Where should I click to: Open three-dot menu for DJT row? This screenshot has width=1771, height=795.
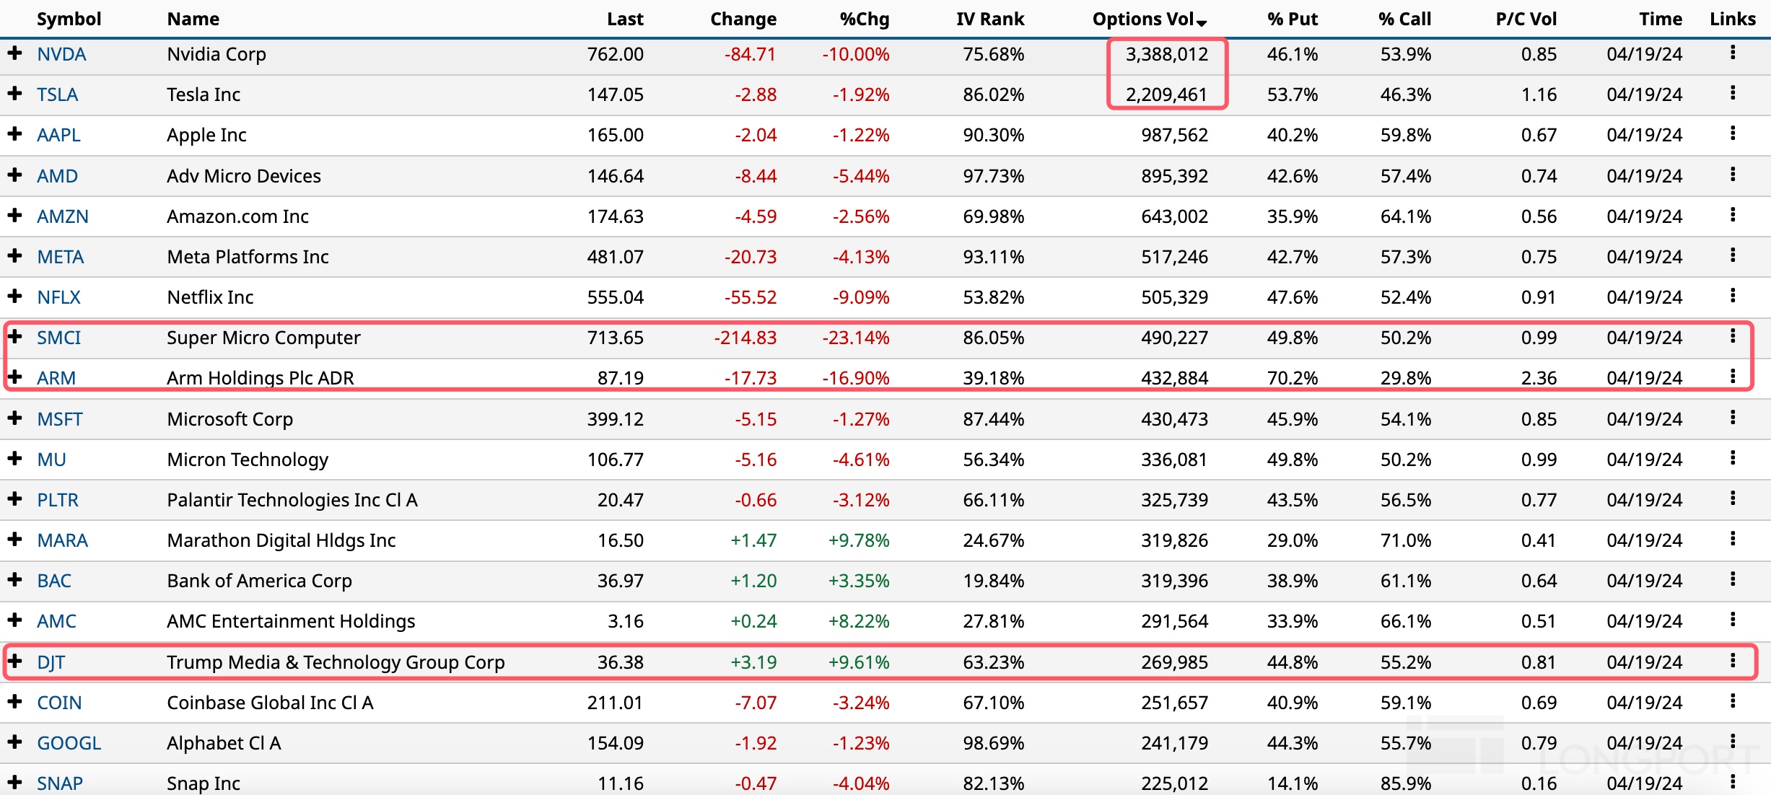(1732, 661)
